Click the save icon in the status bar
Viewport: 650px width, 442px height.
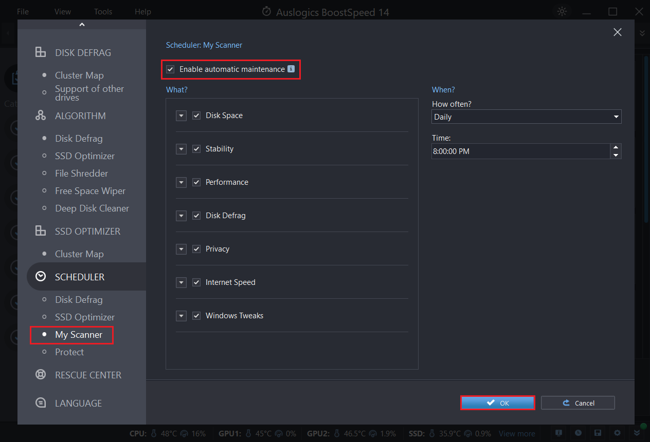[x=597, y=433]
